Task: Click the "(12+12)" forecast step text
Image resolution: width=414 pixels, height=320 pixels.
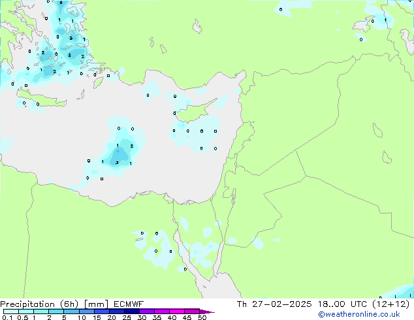Action: [x=390, y=304]
